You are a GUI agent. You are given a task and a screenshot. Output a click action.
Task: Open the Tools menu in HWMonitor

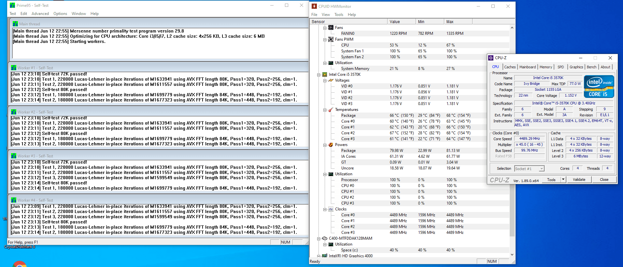[x=339, y=15]
